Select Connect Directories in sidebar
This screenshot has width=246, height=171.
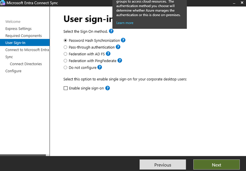point(26,64)
